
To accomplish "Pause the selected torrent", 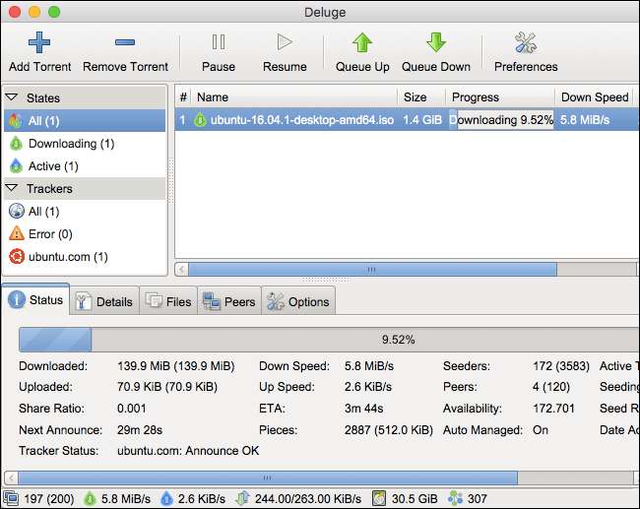I will coord(219,43).
